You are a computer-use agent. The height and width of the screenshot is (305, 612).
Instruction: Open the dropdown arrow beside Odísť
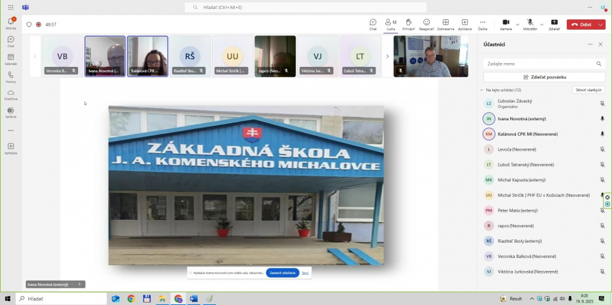[600, 24]
